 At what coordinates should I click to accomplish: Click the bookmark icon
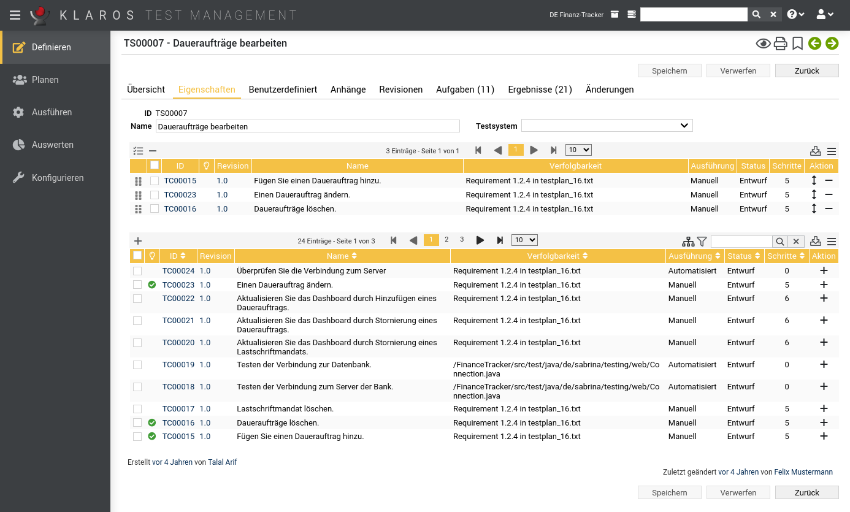coord(797,44)
